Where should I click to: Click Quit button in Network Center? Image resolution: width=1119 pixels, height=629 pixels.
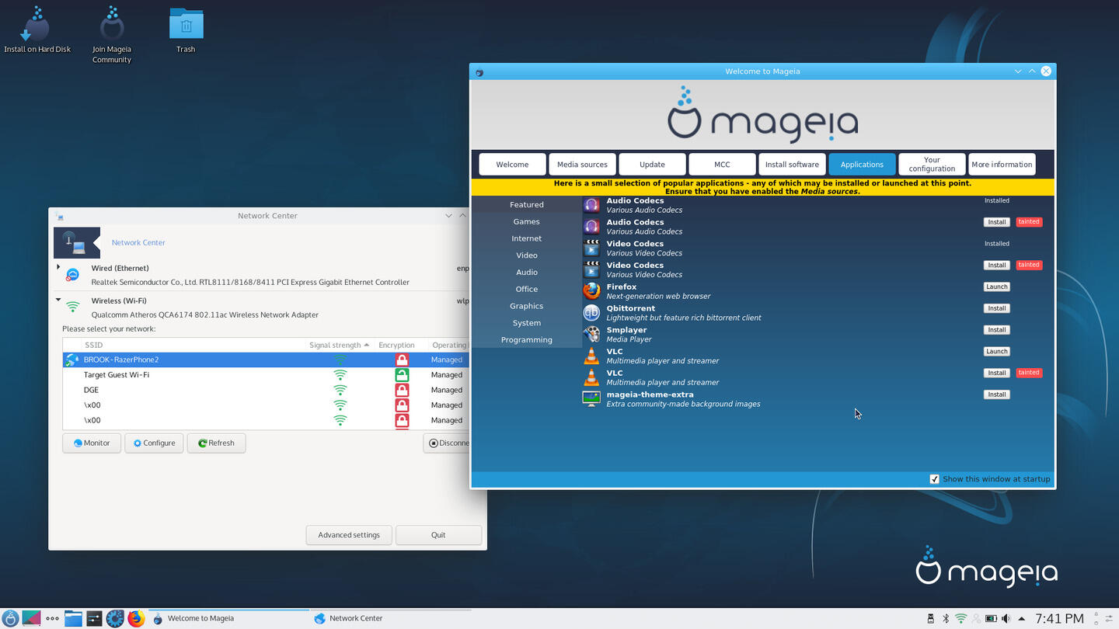(438, 534)
